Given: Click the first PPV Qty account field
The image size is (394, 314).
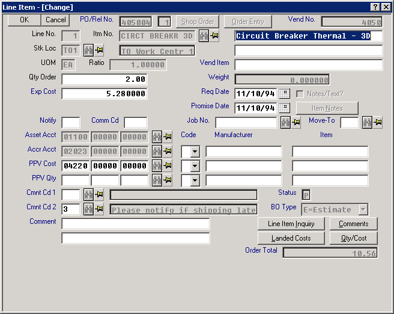Looking at the screenshot, I should pyautogui.click(x=76, y=180).
